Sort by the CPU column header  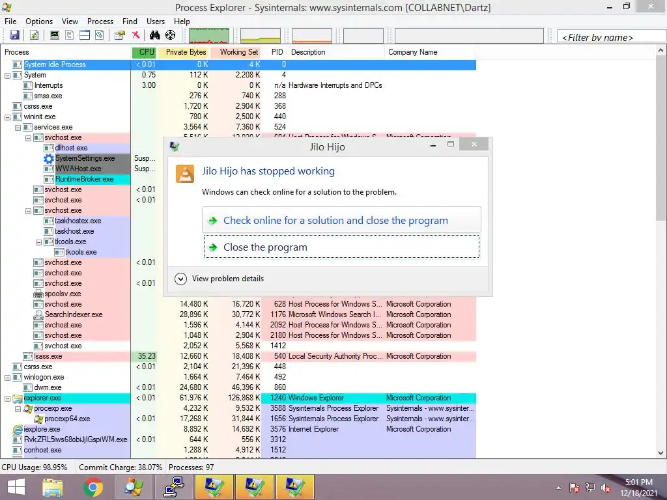click(145, 52)
